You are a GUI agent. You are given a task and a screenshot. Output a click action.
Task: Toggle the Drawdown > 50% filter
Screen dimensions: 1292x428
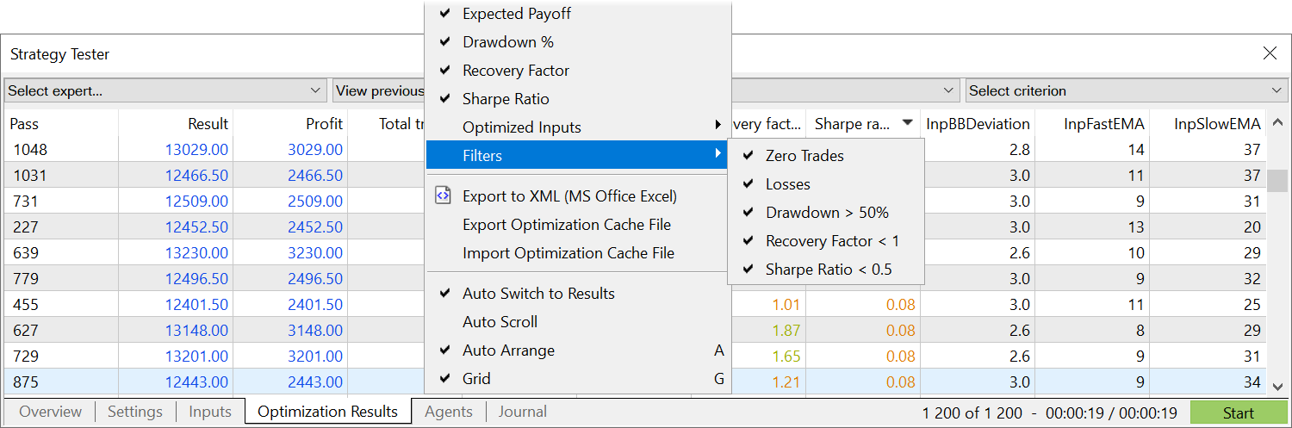pyautogui.click(x=827, y=213)
